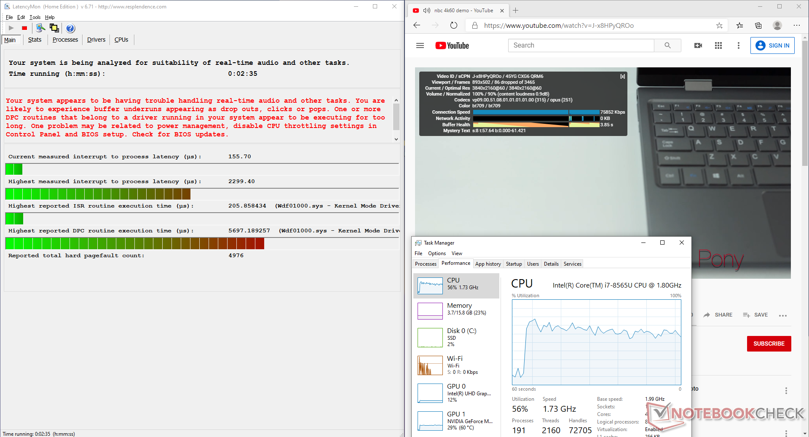The width and height of the screenshot is (809, 437).
Task: Click the CPU utilization graph
Action: (x=597, y=342)
